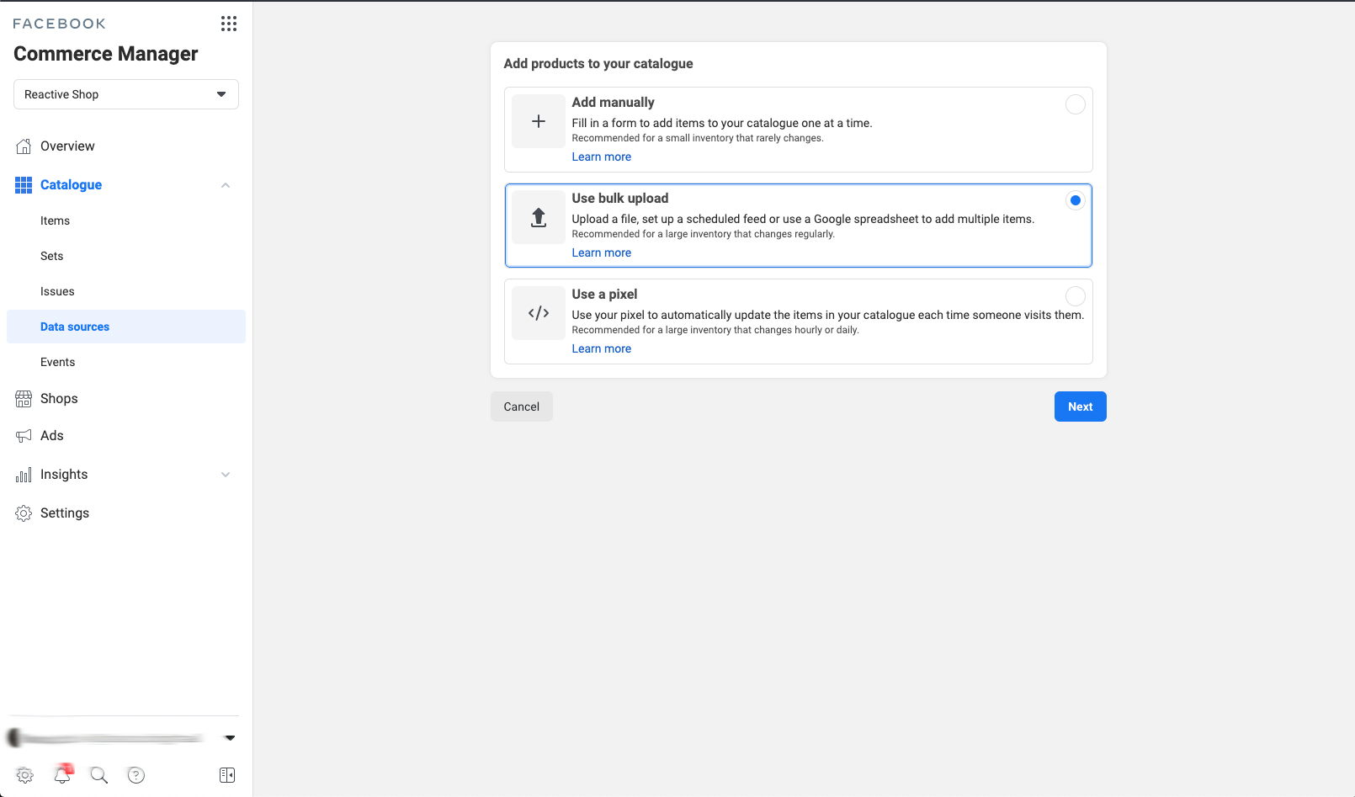Select the Use bulk upload radio button
The image size is (1355, 797).
[x=1076, y=200]
